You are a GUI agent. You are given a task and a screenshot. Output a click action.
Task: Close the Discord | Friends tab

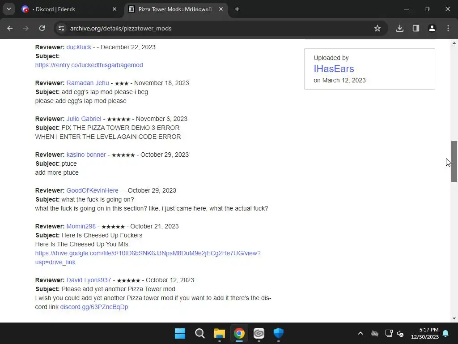point(114,9)
